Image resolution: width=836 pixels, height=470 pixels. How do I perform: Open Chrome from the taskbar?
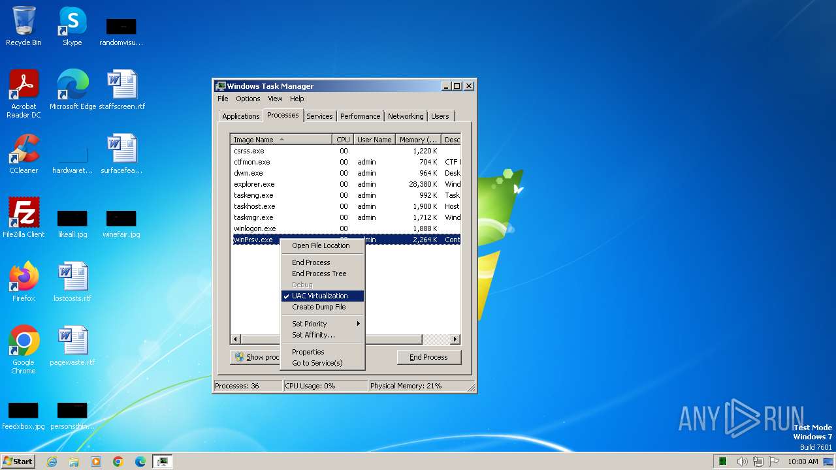coord(118,462)
